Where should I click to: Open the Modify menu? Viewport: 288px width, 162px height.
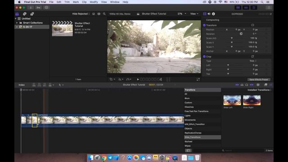click(94, 2)
